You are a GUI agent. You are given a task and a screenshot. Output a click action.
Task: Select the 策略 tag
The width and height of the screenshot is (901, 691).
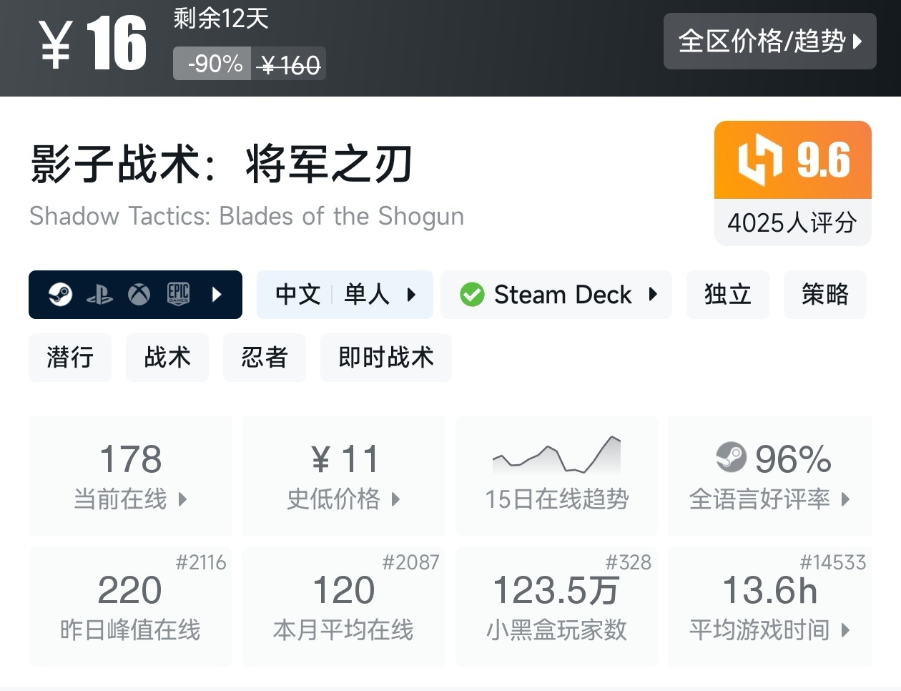pos(824,295)
